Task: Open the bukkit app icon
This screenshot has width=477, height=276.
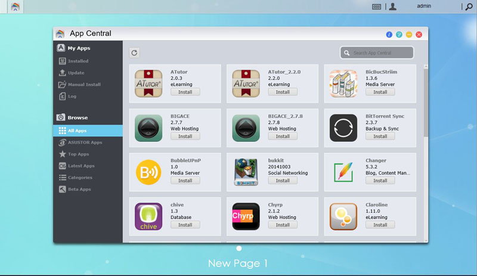Action: 246,172
